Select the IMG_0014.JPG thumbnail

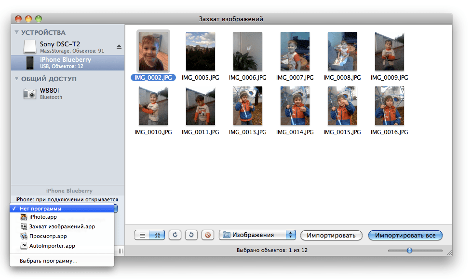coord(295,106)
